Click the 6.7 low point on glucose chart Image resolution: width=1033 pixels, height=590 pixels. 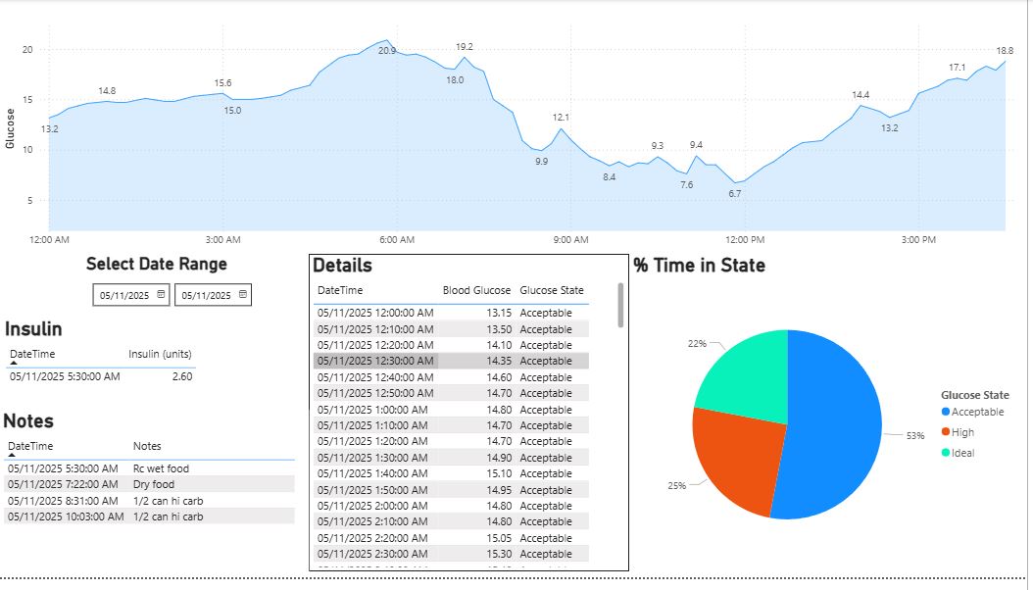(735, 182)
